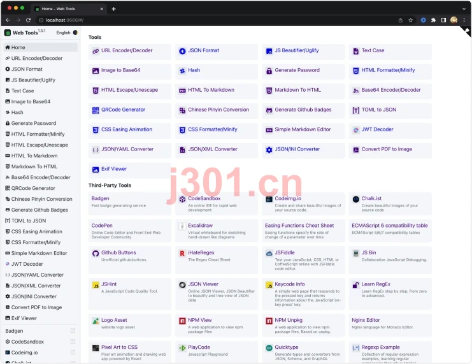Click the browser share icon
This screenshot has height=364, width=472.
click(x=401, y=20)
